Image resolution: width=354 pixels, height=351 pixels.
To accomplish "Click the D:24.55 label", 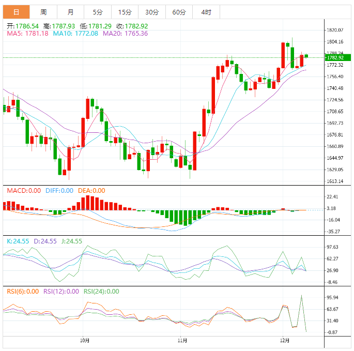I will (45, 241).
